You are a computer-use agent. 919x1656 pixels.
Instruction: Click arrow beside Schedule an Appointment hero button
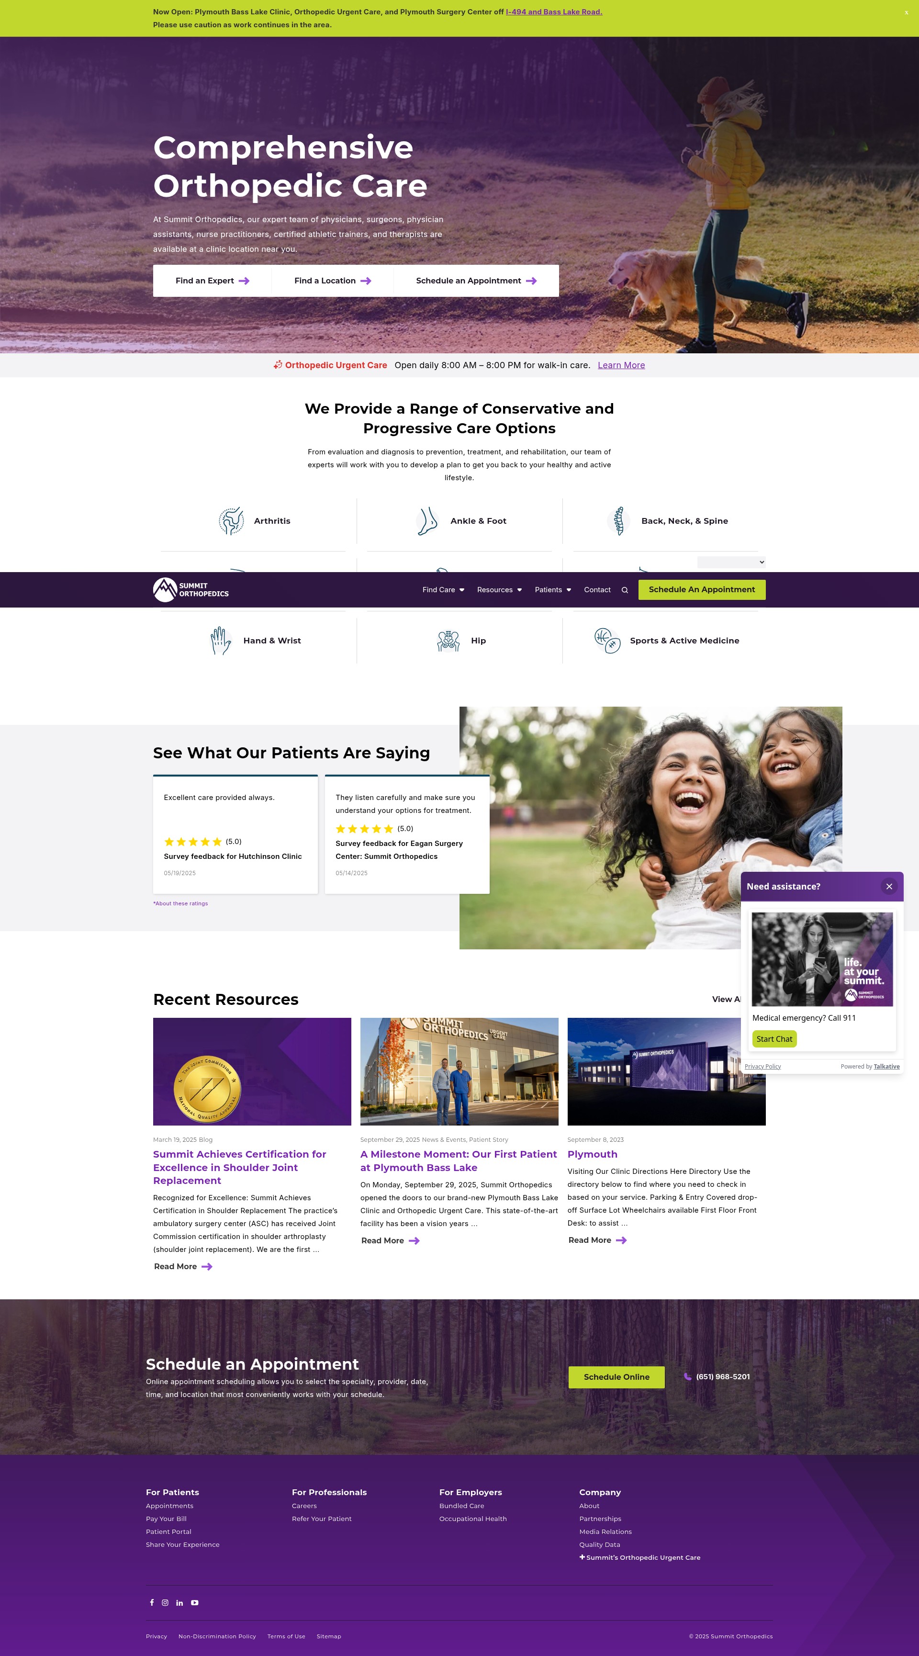(x=531, y=281)
